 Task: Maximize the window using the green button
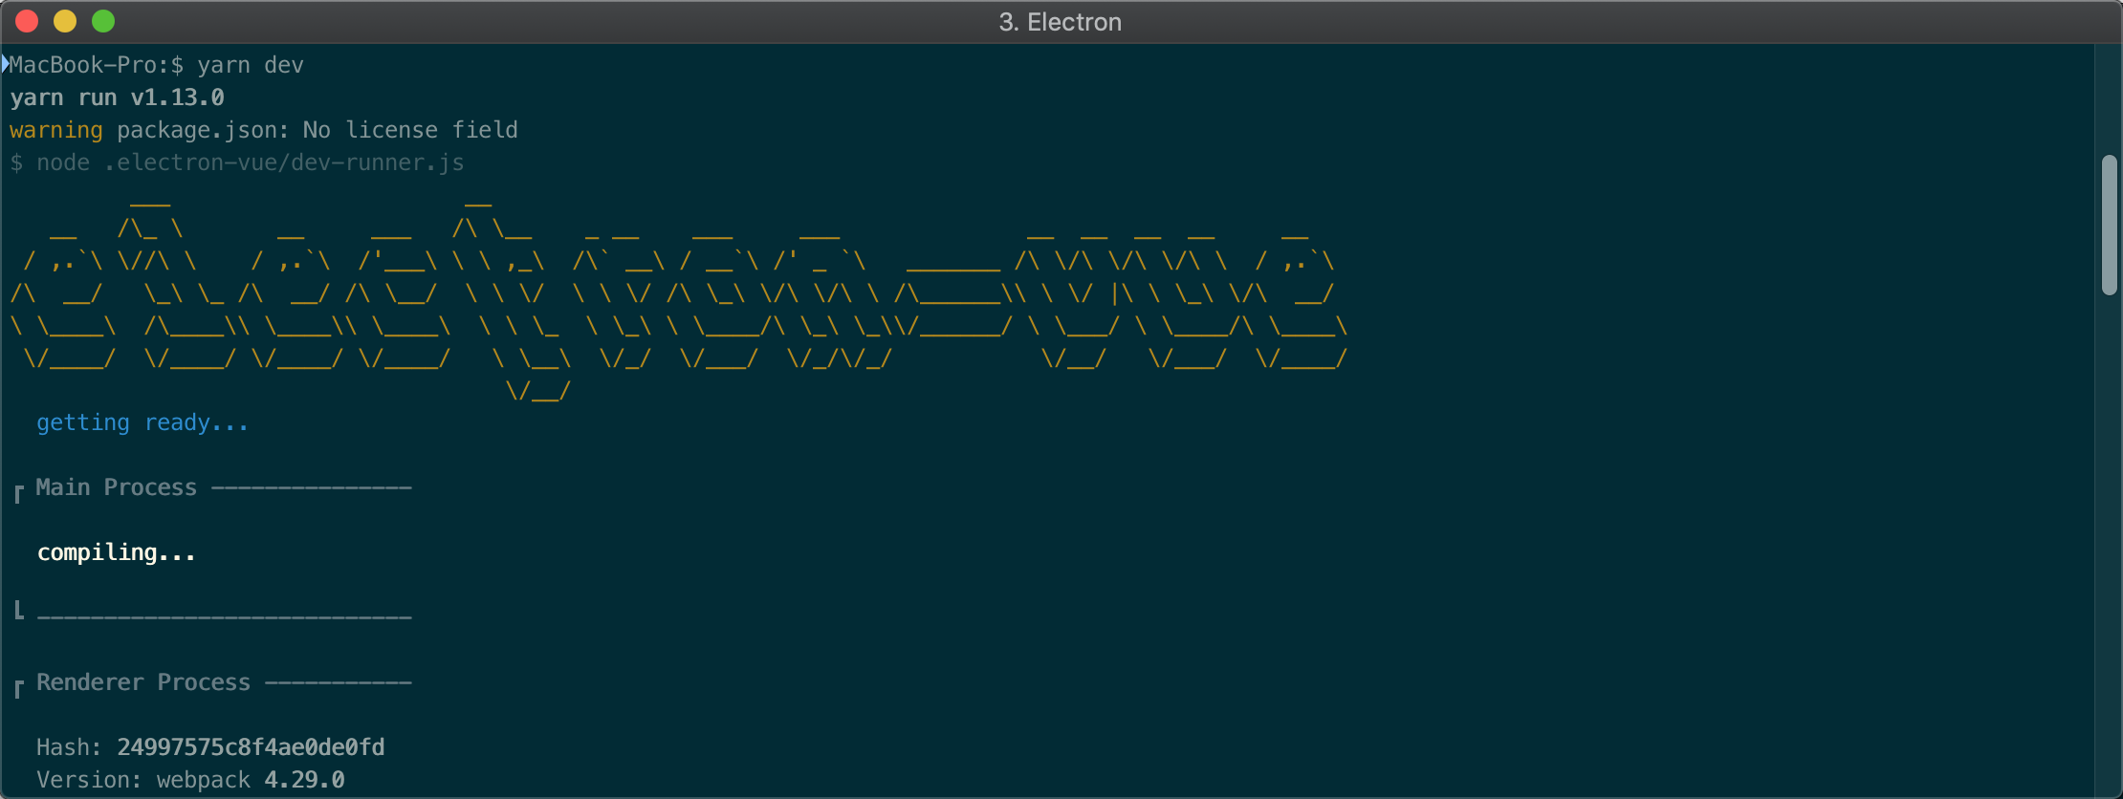coord(103,21)
